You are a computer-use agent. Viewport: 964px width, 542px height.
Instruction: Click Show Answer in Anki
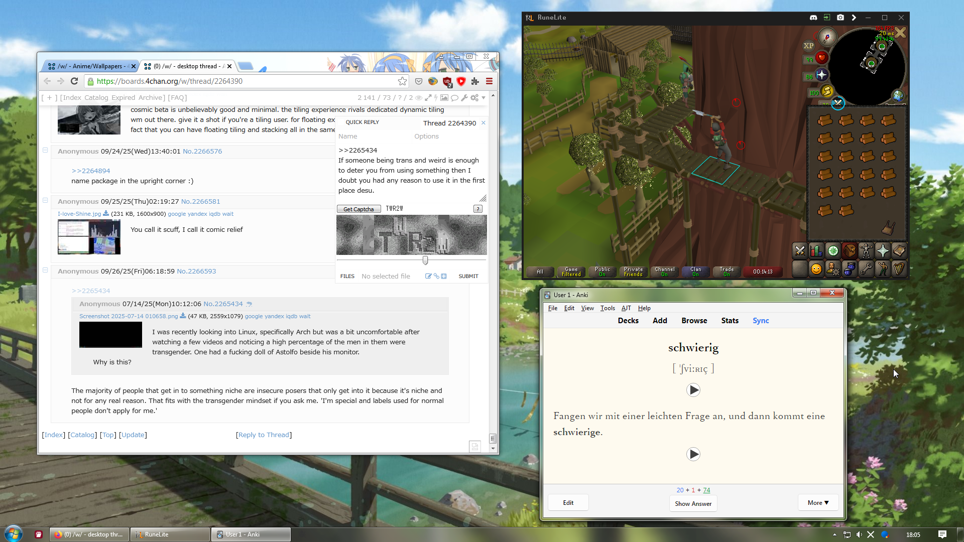[x=693, y=503]
